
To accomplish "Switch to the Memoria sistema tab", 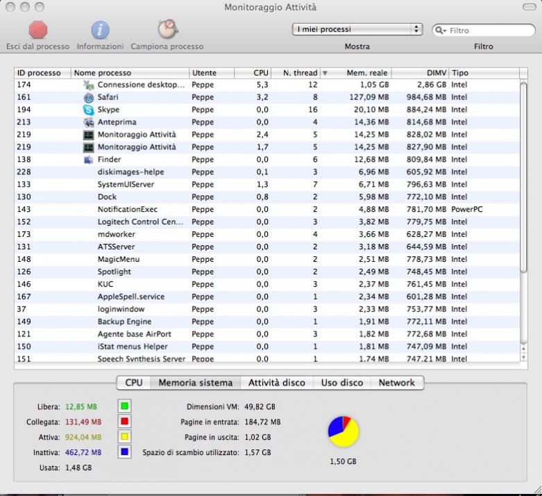I will tap(195, 383).
